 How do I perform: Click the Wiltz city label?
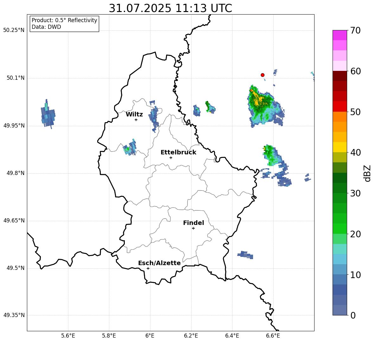coord(134,115)
